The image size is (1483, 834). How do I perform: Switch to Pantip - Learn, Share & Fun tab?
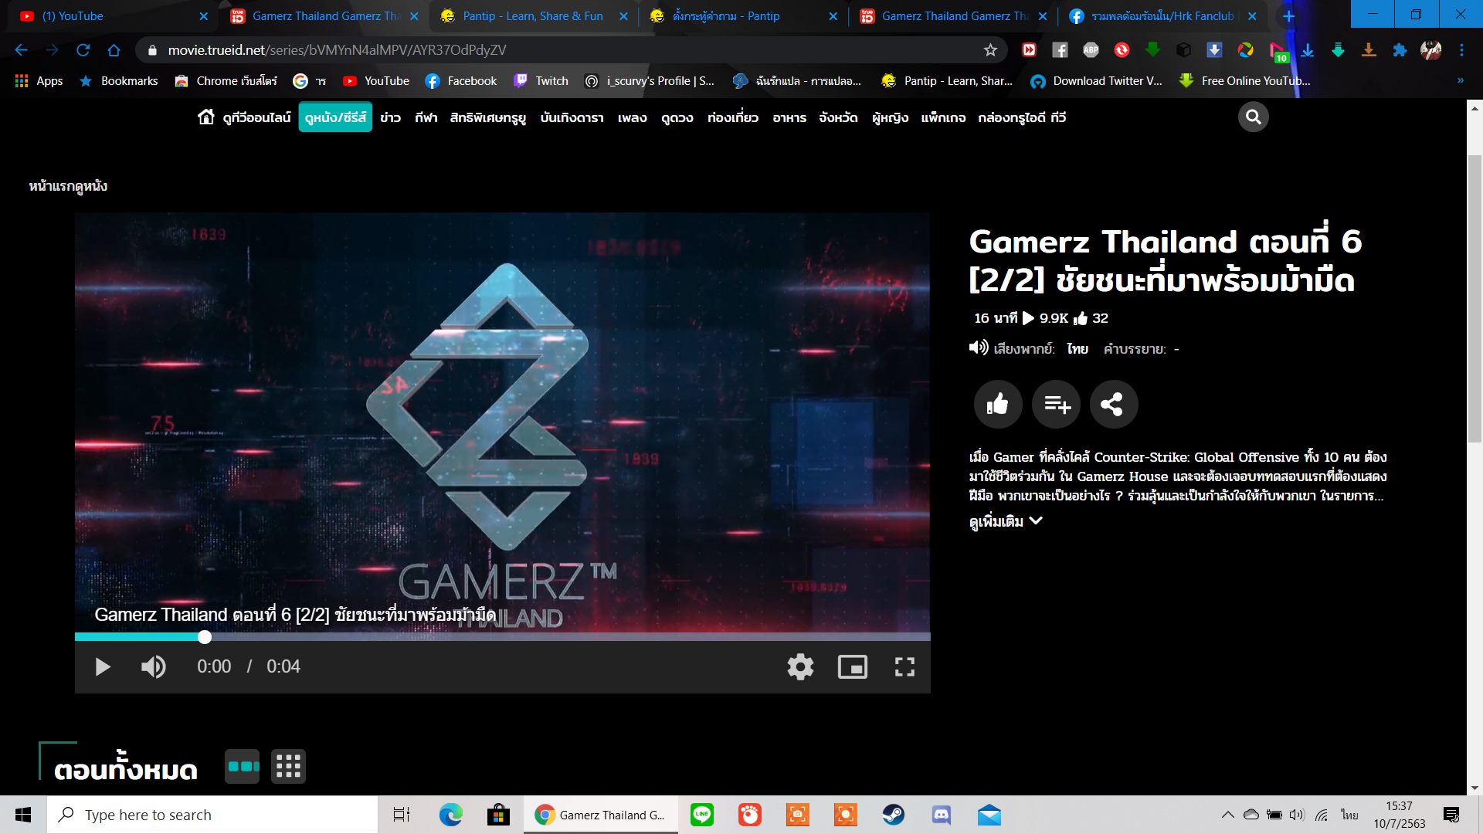pos(532,16)
